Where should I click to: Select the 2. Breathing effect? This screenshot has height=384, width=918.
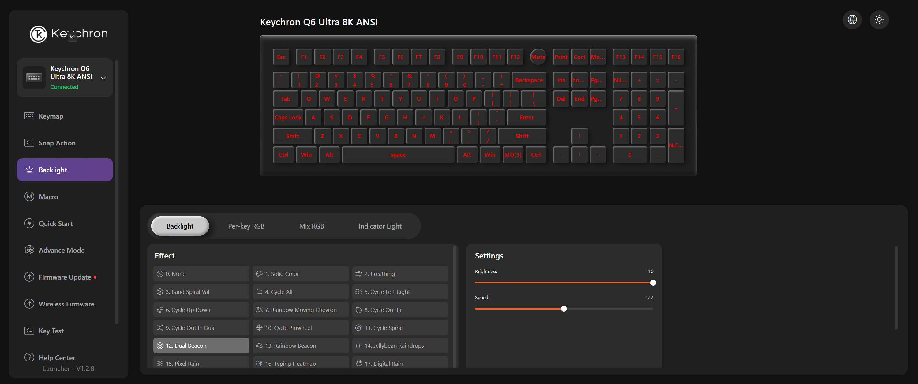click(x=400, y=274)
